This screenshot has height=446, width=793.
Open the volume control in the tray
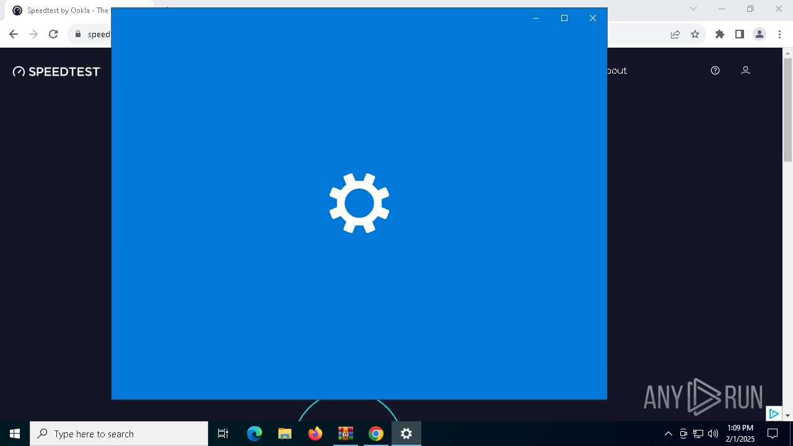click(713, 434)
